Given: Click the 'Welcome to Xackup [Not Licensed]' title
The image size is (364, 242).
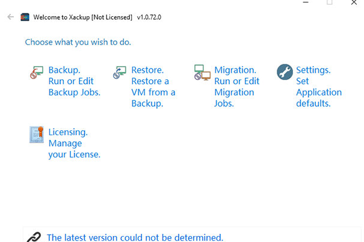Looking at the screenshot, I should pyautogui.click(x=83, y=17).
